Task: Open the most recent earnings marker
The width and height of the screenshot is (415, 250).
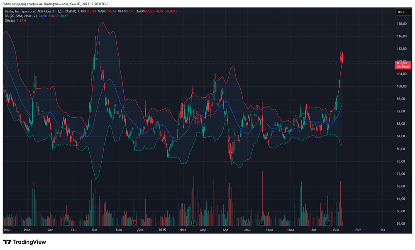Action: tap(327, 223)
